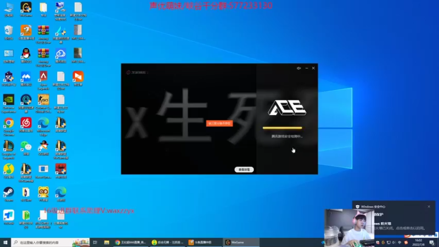Click the gray details button at launcher bottom
This screenshot has width=439, height=247.
click(244, 170)
